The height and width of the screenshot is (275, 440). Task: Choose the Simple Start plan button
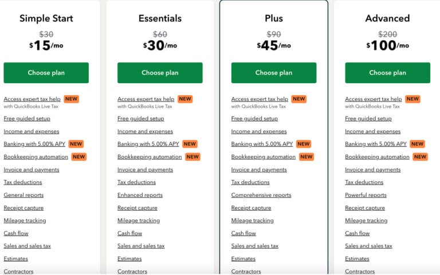(x=46, y=73)
